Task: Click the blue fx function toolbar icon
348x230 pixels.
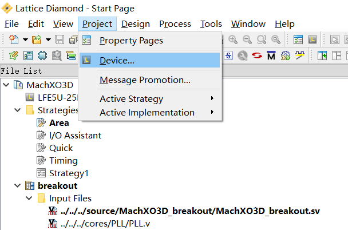Action: point(228,55)
